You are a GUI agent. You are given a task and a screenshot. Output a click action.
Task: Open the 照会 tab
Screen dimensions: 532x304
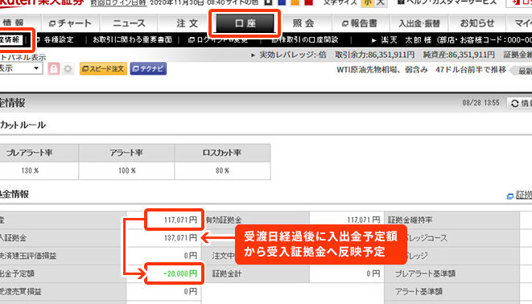[303, 23]
